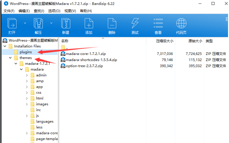This screenshot has height=143, width=229.
Task: Select file option-tree-2.3.7.2.zip
Action: tap(84, 66)
